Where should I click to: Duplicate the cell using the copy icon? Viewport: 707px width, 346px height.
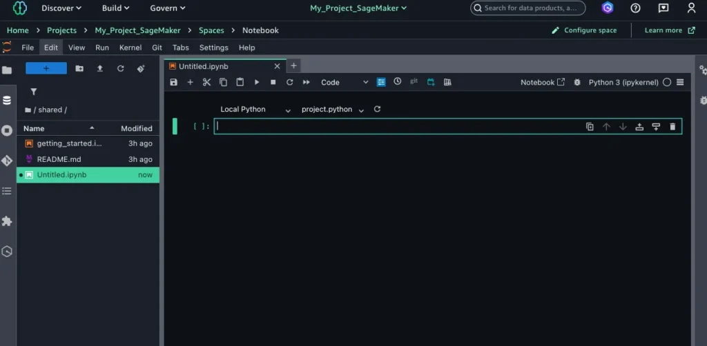tap(590, 126)
